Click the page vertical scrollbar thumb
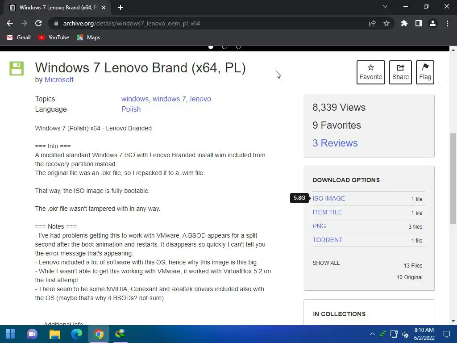Screen dimensions: 457x343 click(x=453, y=179)
